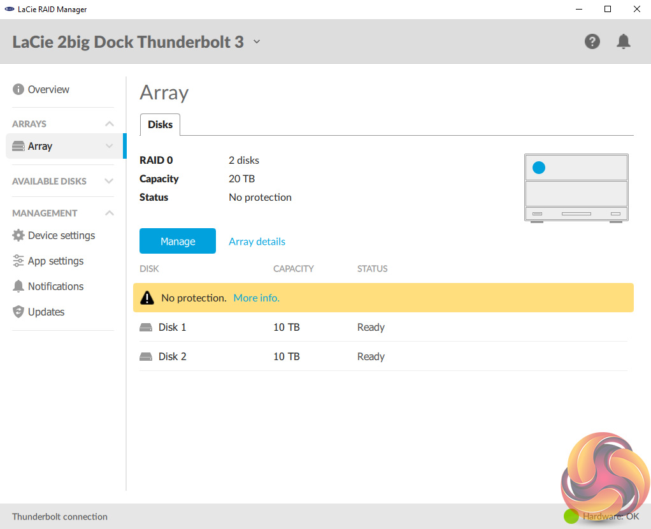651x529 pixels.
Task: Open the device name dropdown chevron
Action: [x=257, y=41]
